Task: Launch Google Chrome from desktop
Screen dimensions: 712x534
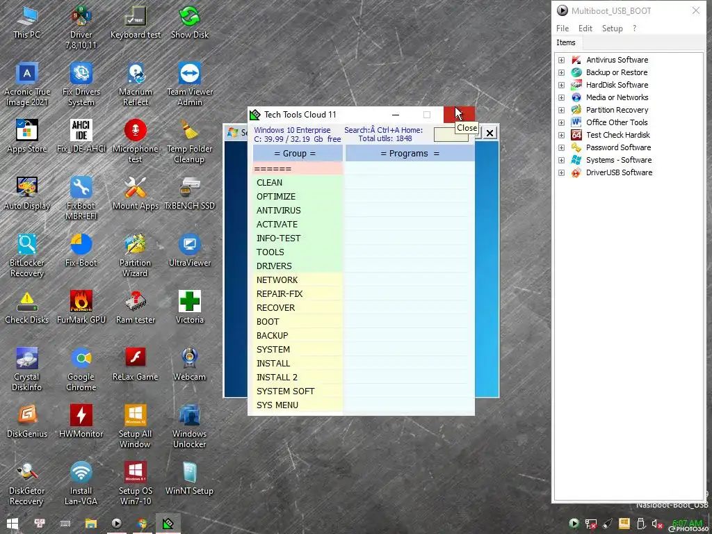Action: point(81,370)
